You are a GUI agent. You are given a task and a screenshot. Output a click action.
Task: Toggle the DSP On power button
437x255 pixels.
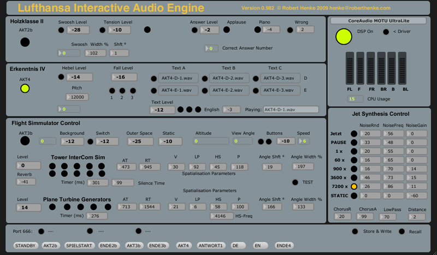coord(344,37)
